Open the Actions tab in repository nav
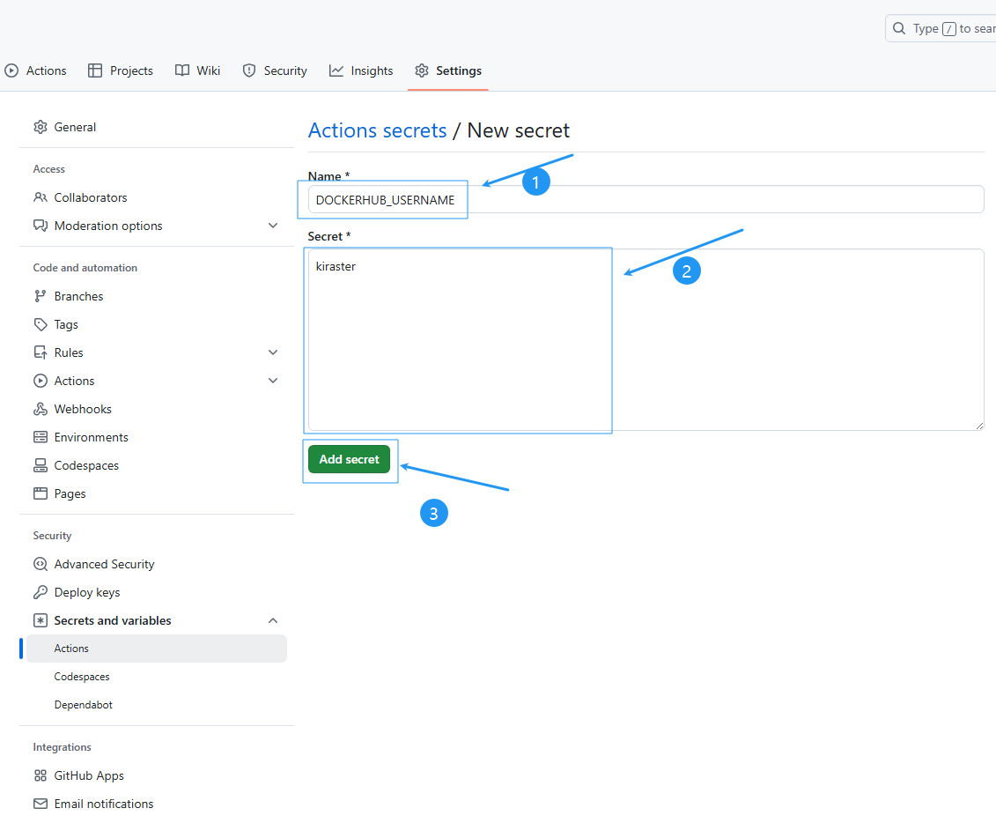The width and height of the screenshot is (996, 823). click(x=35, y=70)
